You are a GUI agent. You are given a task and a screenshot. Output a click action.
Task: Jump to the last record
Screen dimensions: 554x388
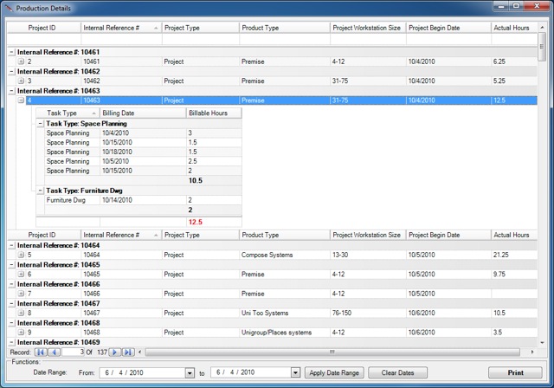(x=127, y=352)
